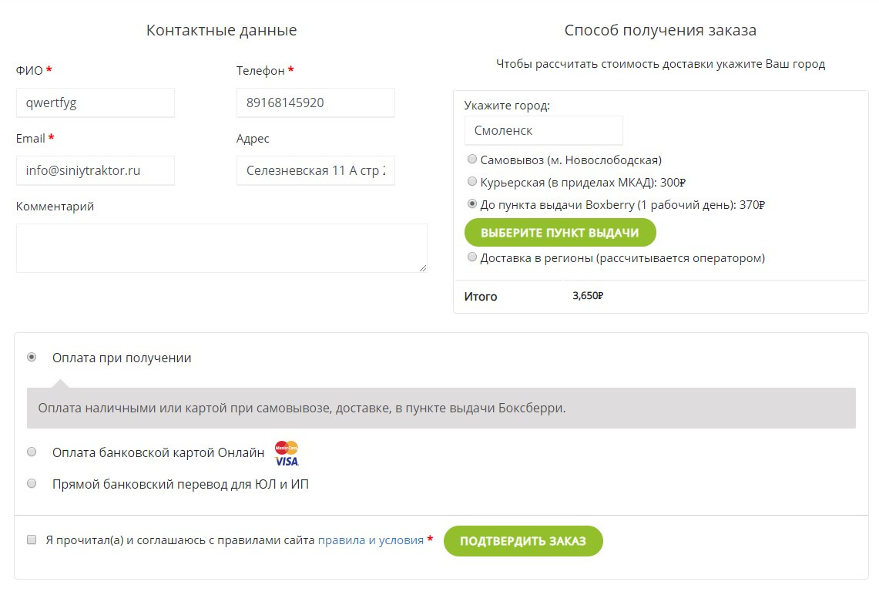The height and width of the screenshot is (595, 879).
Task: Select Курьерская delivery within МКАД option
Action: tap(472, 182)
